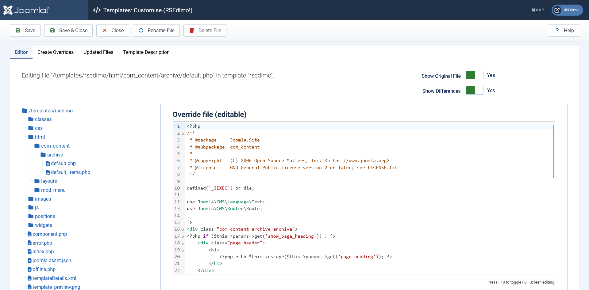The width and height of the screenshot is (589, 290).
Task: Open the RSEdimo! site preview button
Action: coord(567,10)
